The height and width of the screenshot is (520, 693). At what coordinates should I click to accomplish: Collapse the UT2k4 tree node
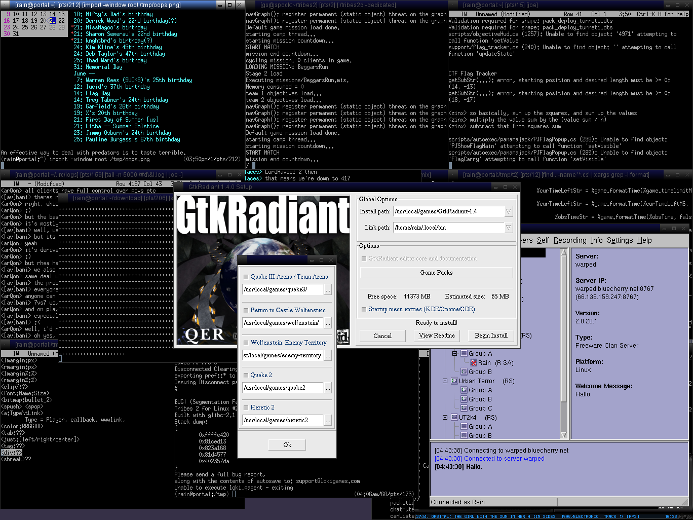(445, 417)
